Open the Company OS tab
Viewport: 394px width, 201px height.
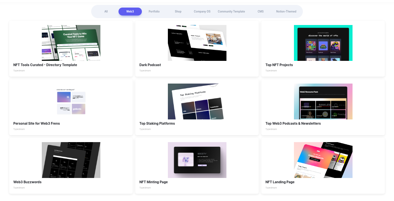click(202, 12)
